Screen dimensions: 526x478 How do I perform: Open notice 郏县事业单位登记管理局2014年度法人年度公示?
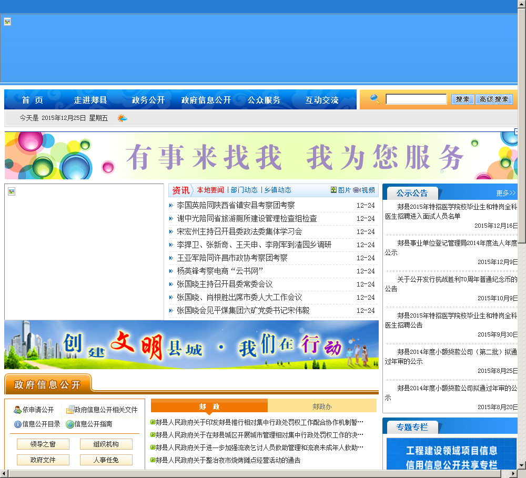click(451, 248)
